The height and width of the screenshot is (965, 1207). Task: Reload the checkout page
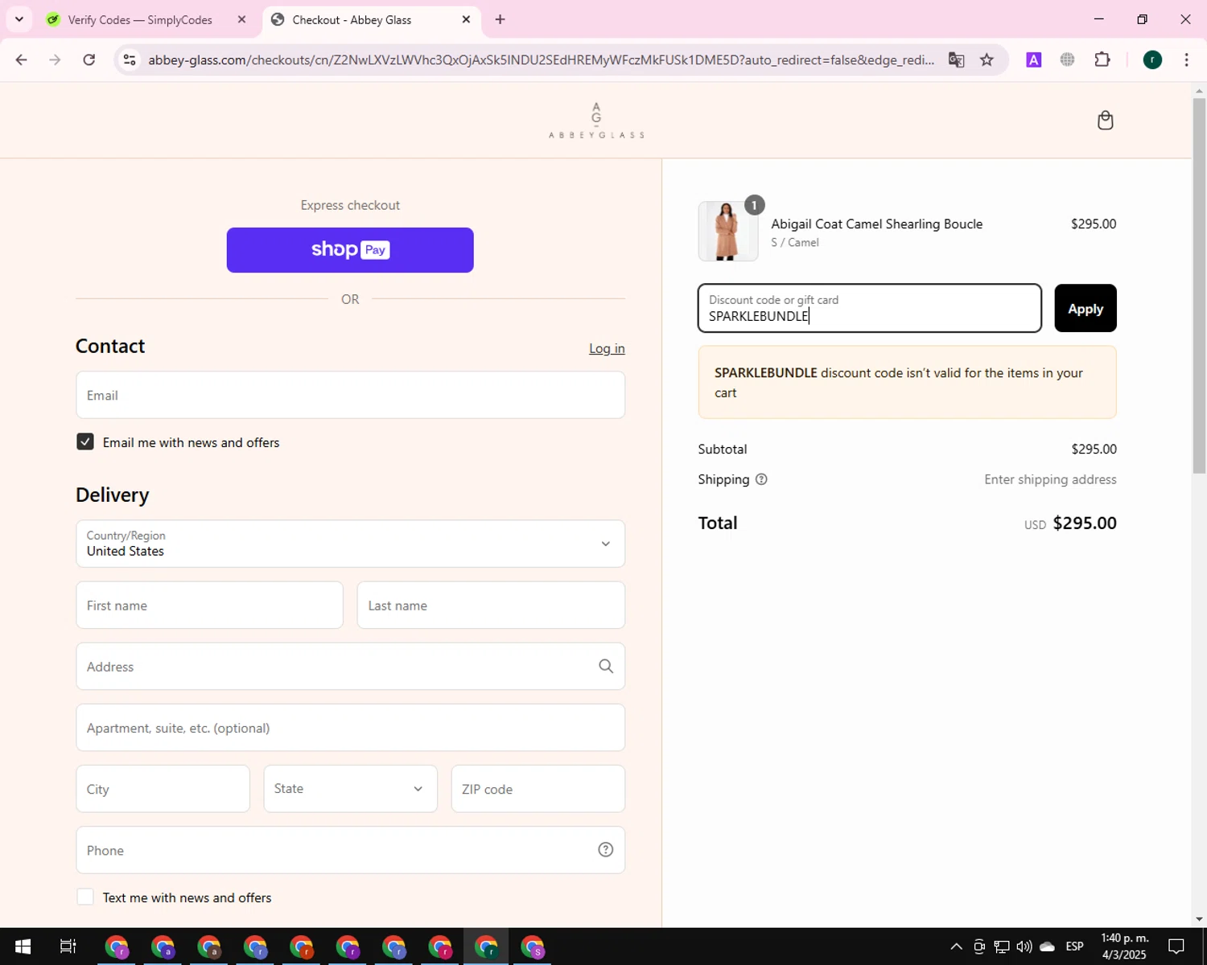point(89,60)
